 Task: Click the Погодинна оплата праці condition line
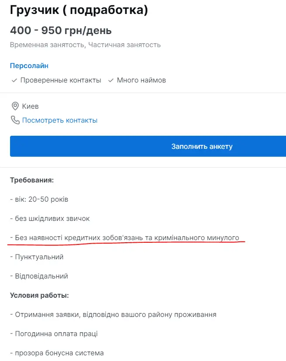coord(54,333)
